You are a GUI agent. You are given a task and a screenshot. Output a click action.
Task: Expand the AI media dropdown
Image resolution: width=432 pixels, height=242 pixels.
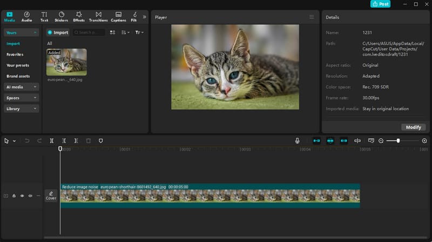21,87
